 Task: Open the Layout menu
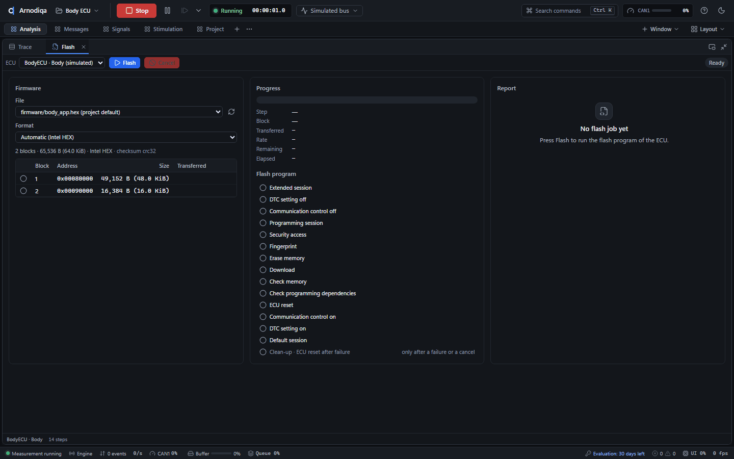pos(707,29)
